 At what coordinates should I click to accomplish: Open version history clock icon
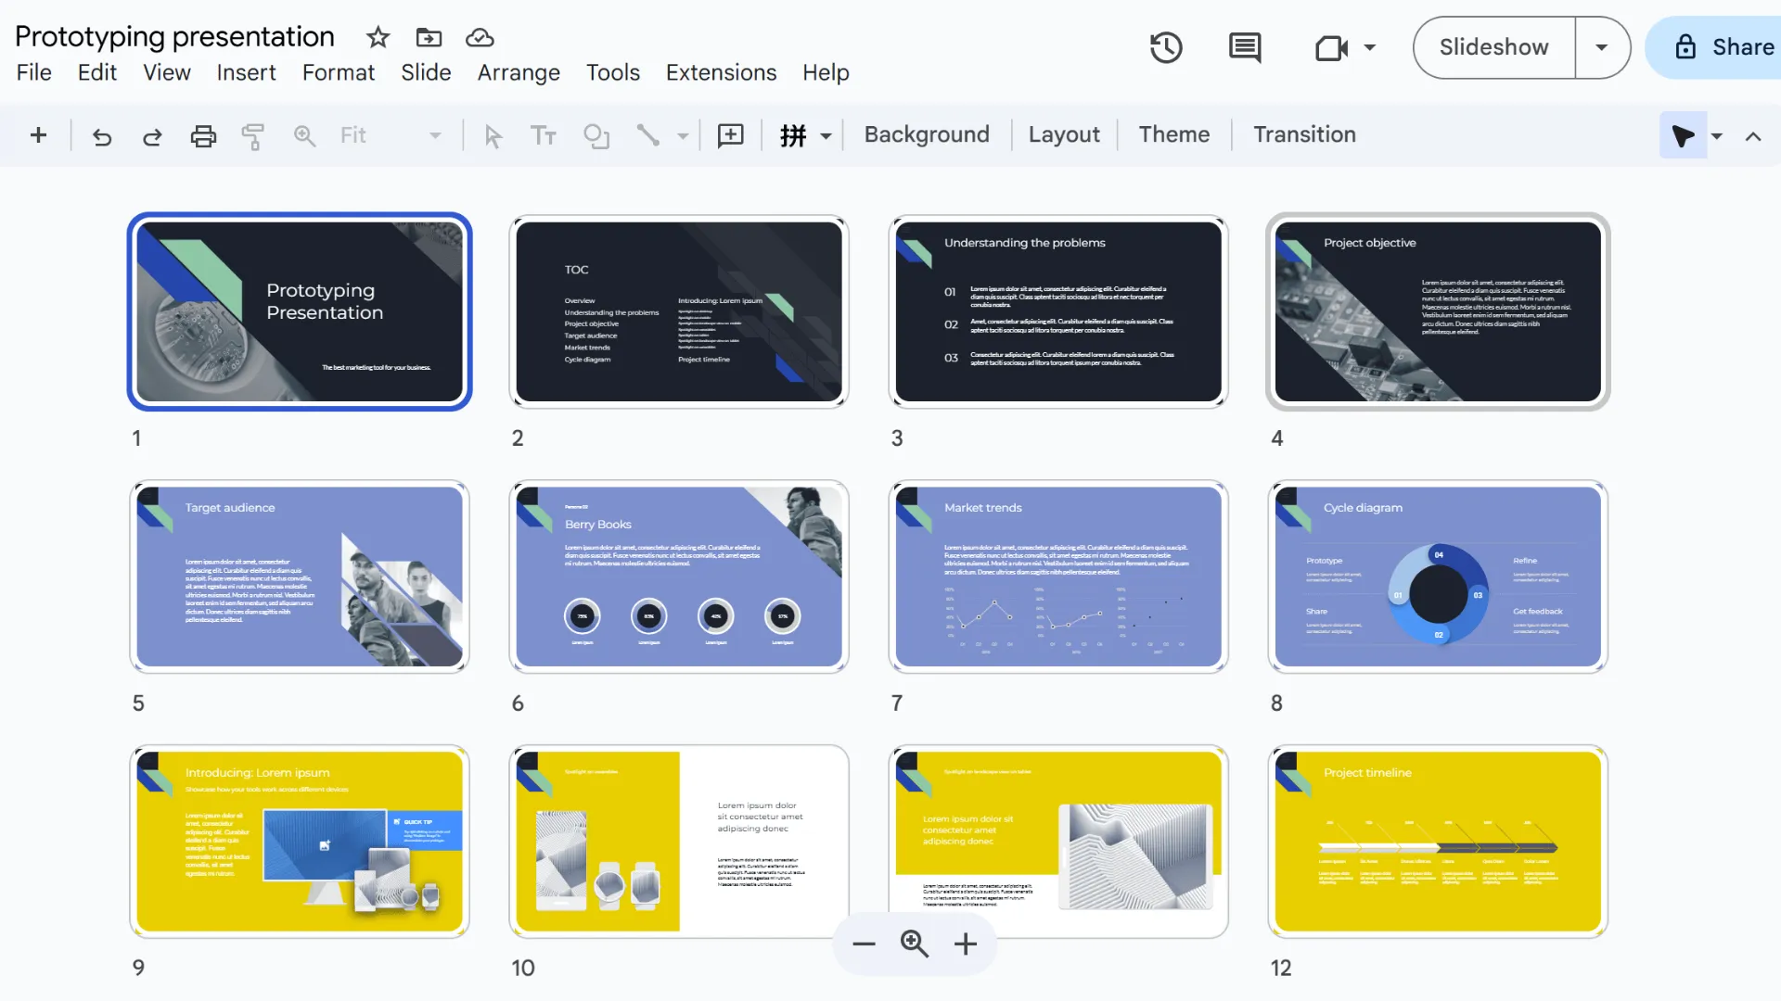1166,47
